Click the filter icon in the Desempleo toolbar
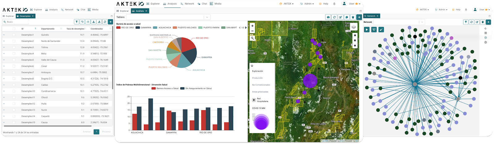 (76, 22)
